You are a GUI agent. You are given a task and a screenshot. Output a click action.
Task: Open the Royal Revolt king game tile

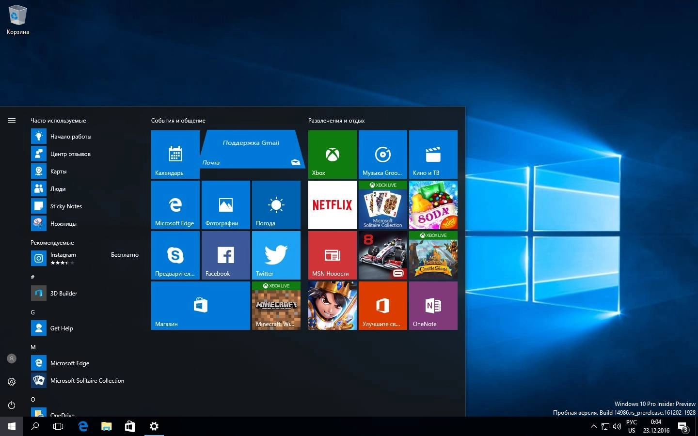(x=333, y=306)
